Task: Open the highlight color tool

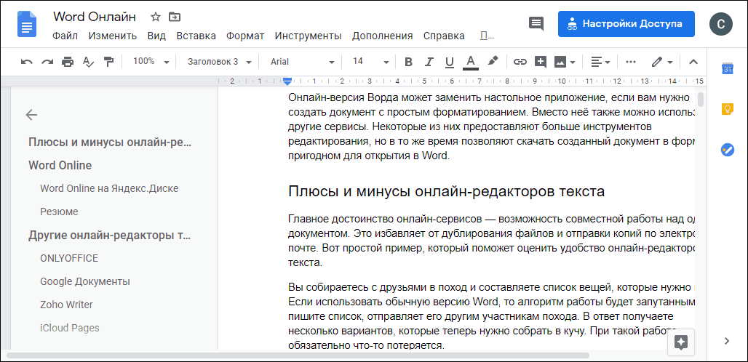Action: [x=493, y=62]
